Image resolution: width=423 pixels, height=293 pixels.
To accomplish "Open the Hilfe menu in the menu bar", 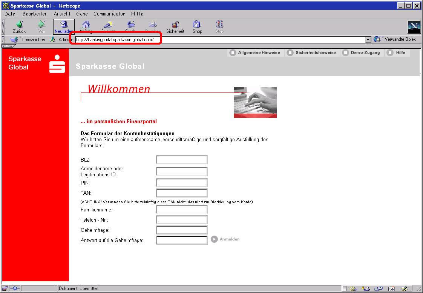I will click(x=137, y=14).
